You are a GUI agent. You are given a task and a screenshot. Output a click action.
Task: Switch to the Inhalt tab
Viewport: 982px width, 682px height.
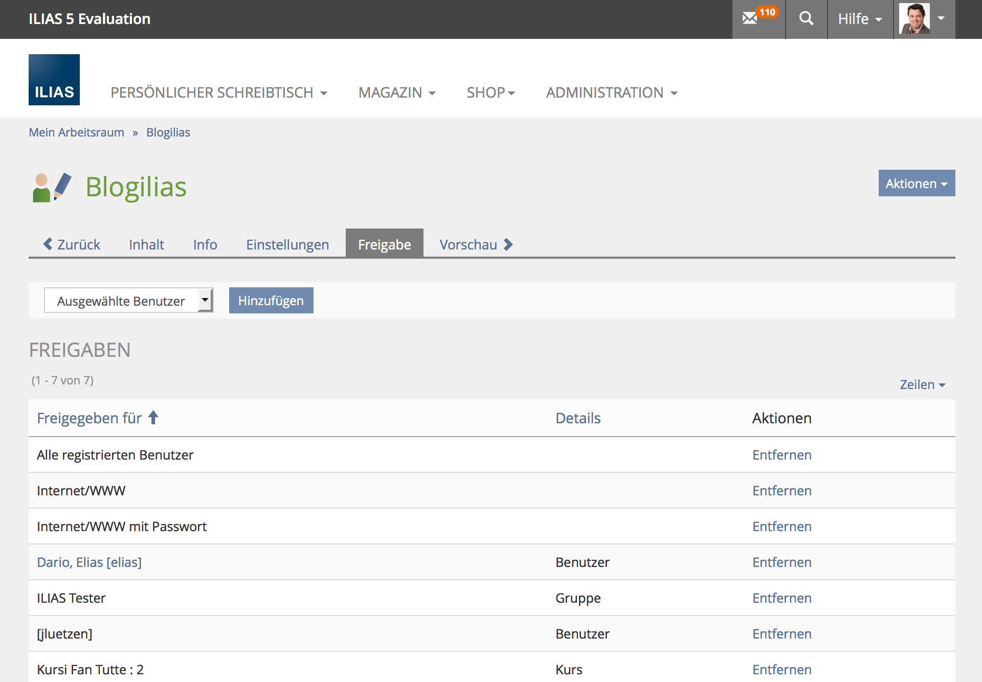tap(146, 244)
